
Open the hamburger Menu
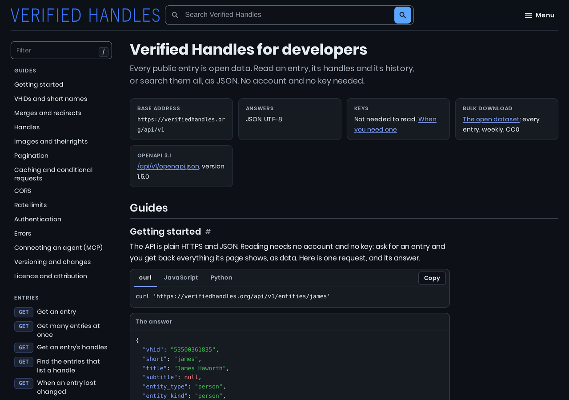539,15
